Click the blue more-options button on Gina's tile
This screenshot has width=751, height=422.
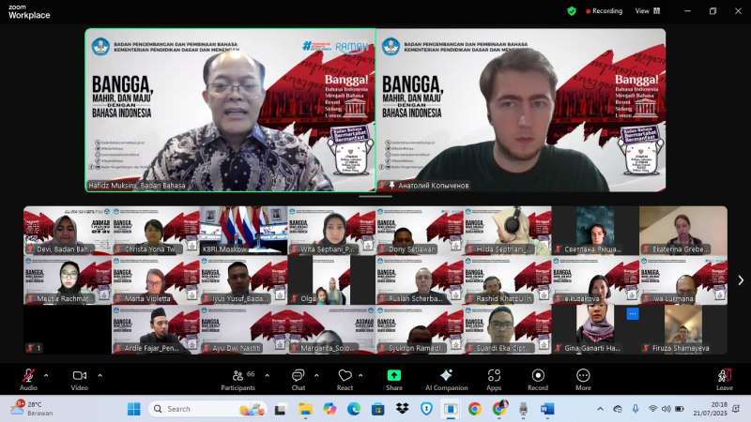click(x=632, y=314)
